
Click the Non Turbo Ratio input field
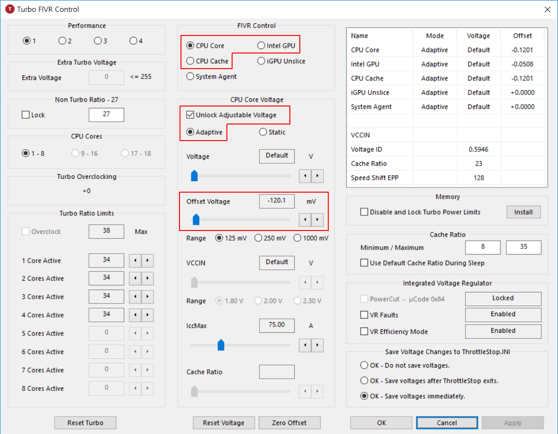(x=107, y=115)
